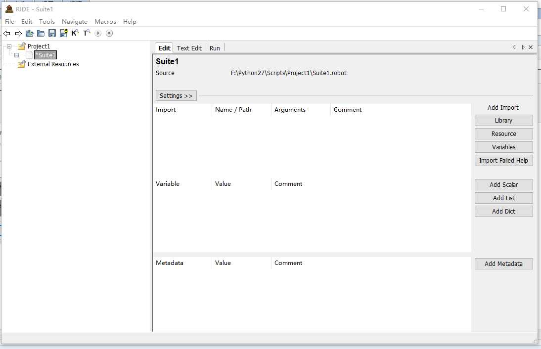Click the Library import button

[x=503, y=120]
